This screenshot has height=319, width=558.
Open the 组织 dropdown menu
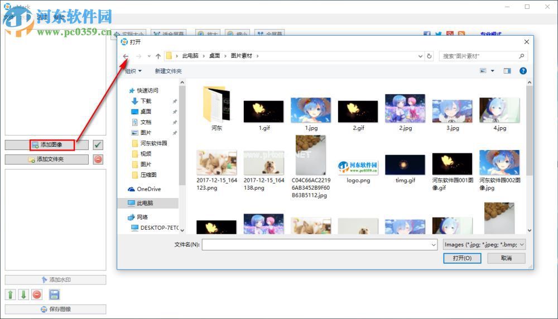pyautogui.click(x=133, y=71)
